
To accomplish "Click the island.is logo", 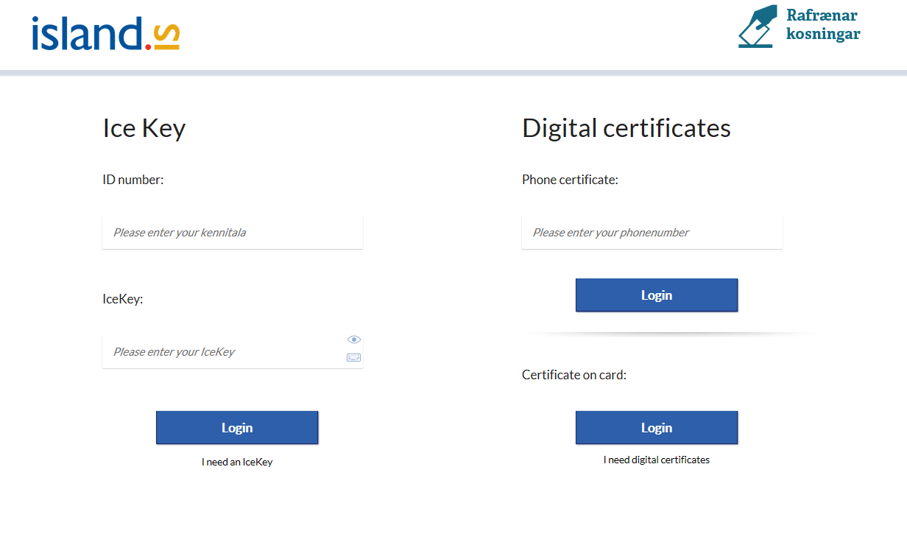I will [105, 34].
